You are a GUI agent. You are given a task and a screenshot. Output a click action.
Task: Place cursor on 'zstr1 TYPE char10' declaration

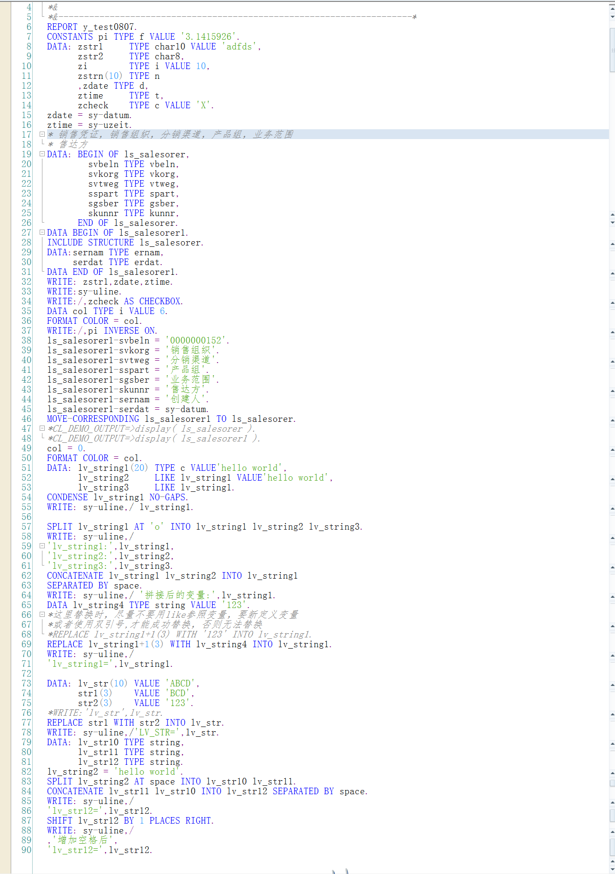(x=169, y=47)
